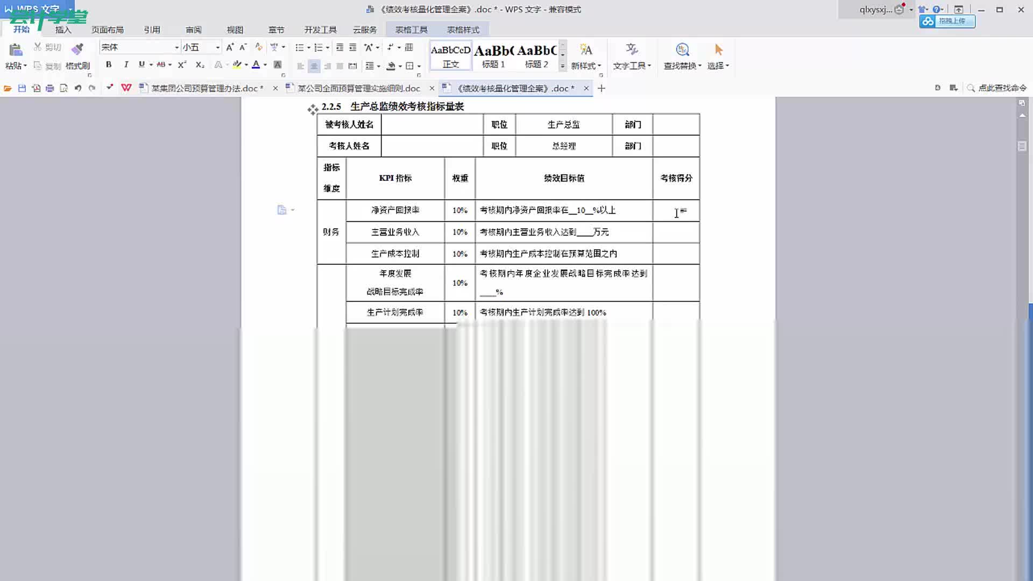Toggle italic formatting
This screenshot has width=1033, height=581.
pyautogui.click(x=126, y=65)
